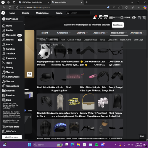Viewport: 148px width, 148px height.
Task: Open browser settings and more menu
Action: [x=139, y=7]
